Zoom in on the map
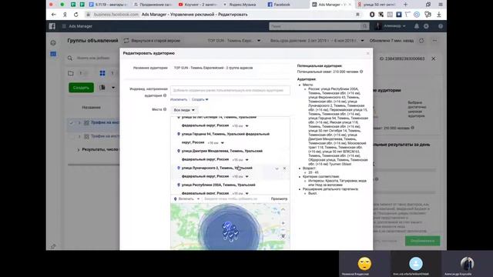 283,223
